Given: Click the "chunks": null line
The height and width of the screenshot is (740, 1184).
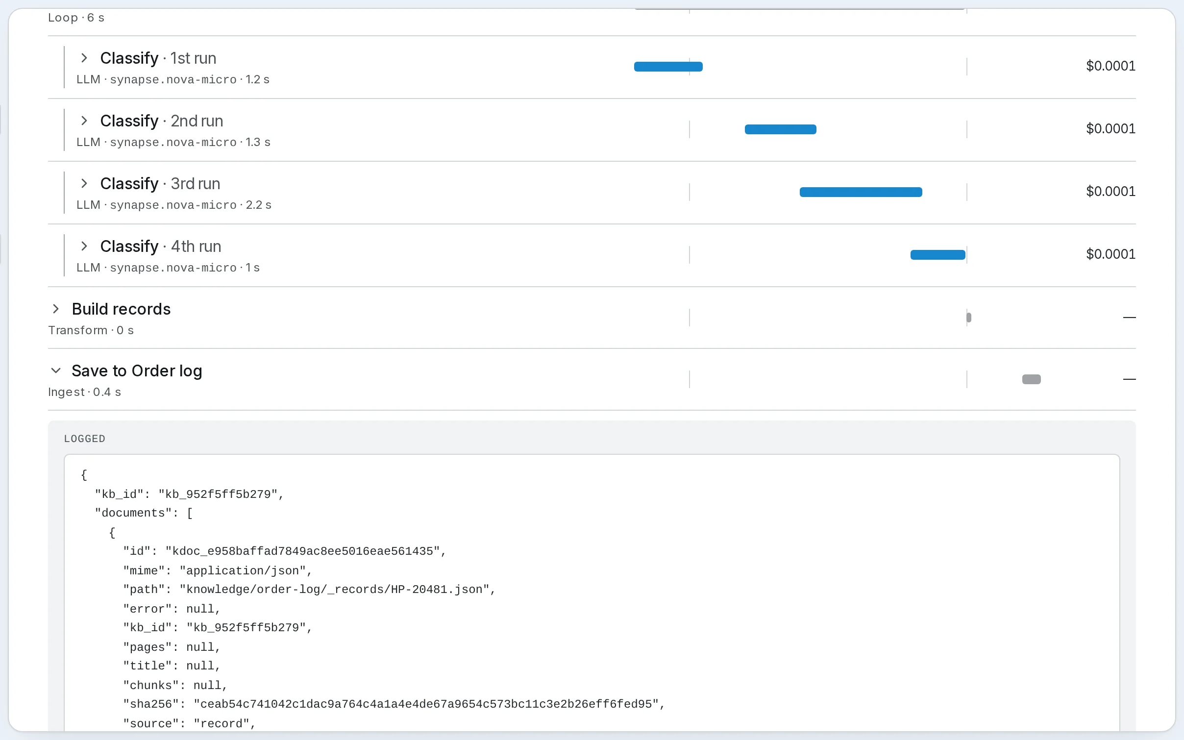Looking at the screenshot, I should (x=175, y=685).
